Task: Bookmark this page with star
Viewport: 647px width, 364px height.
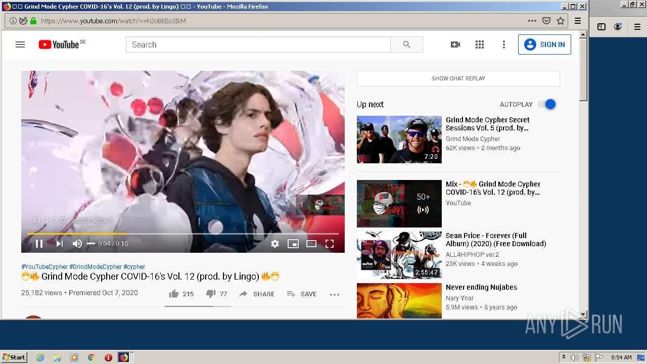Action: tap(560, 21)
